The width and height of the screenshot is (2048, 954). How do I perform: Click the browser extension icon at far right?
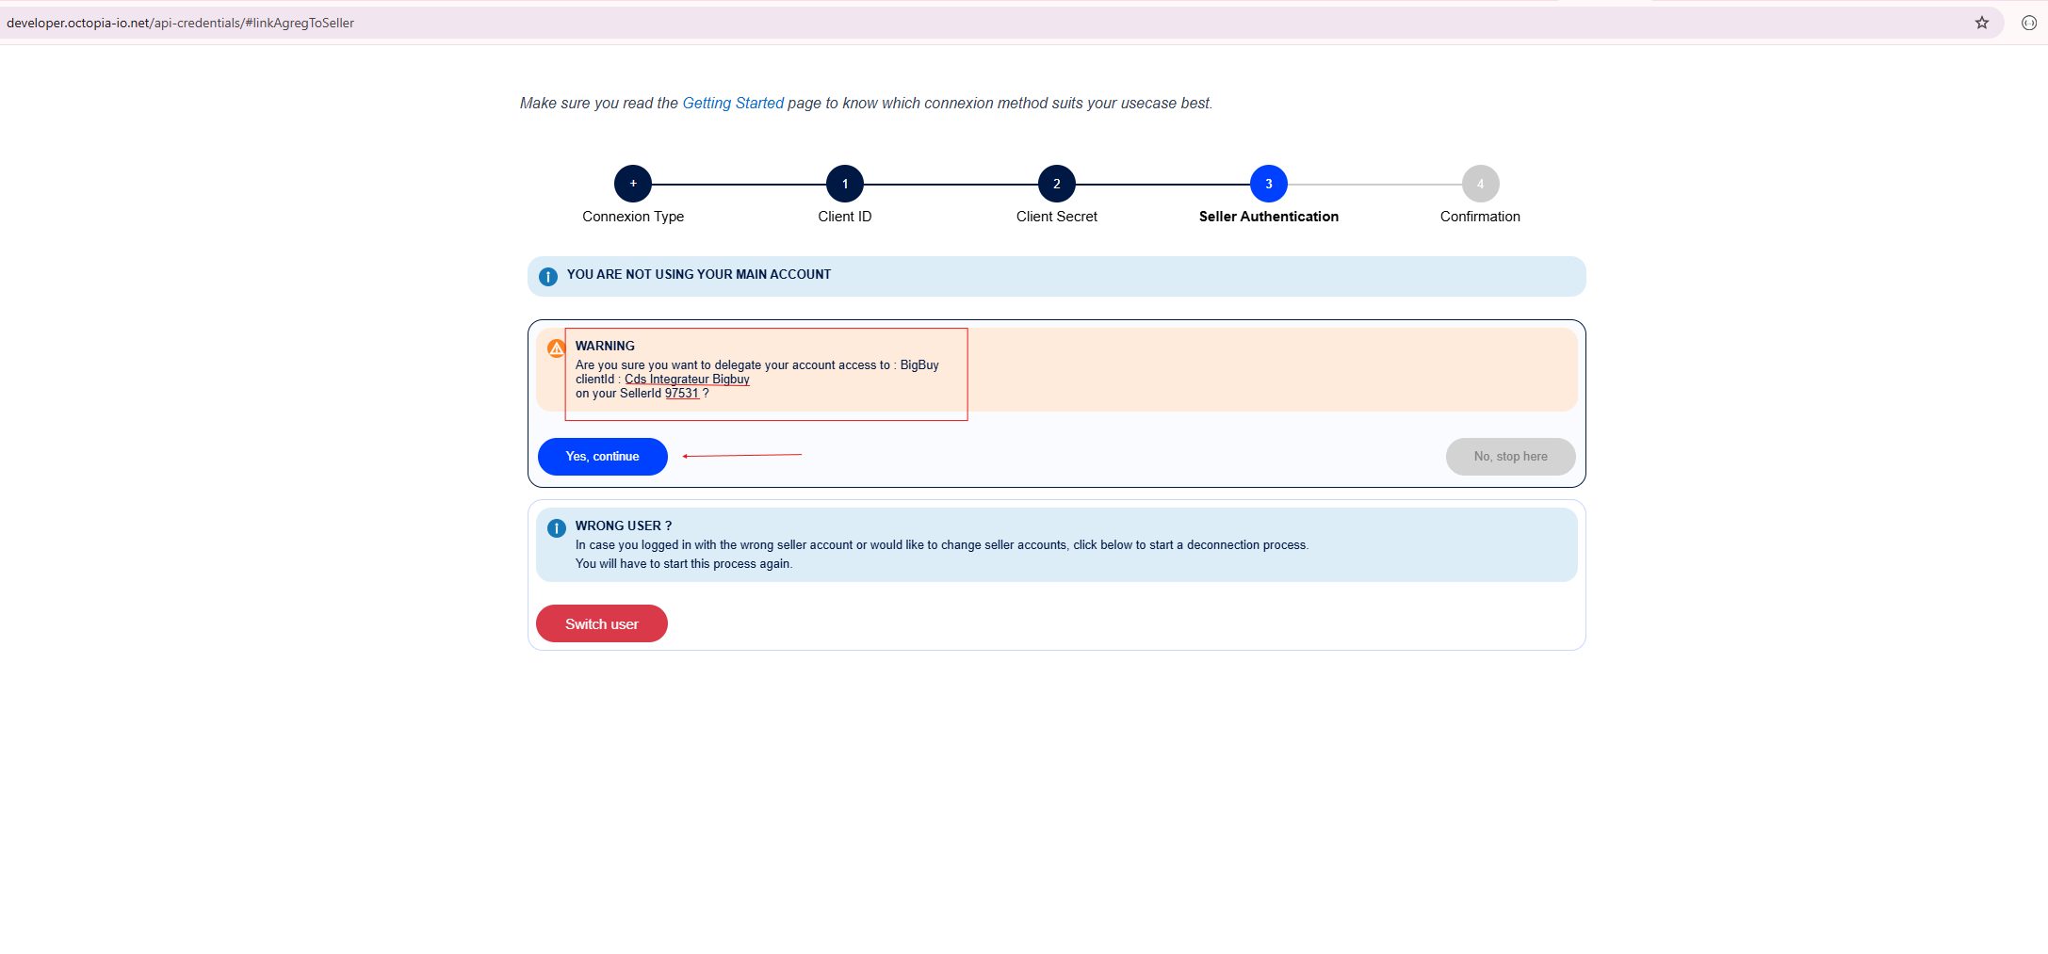point(2029,23)
